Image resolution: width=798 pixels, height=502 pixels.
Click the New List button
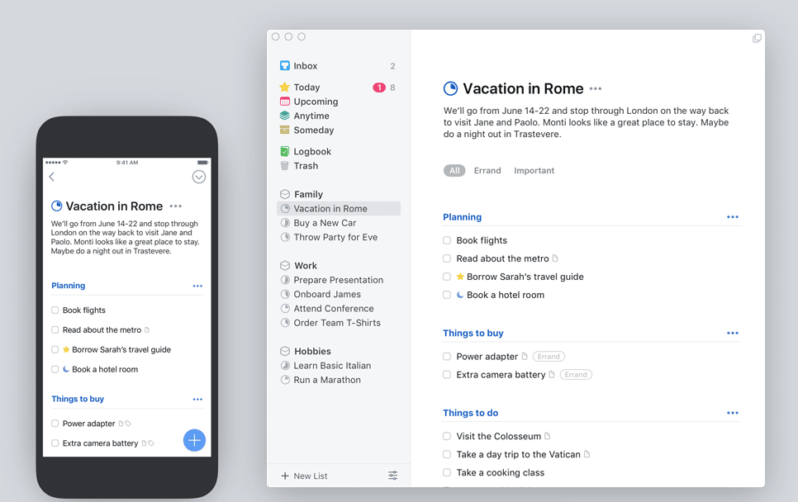[x=304, y=476]
